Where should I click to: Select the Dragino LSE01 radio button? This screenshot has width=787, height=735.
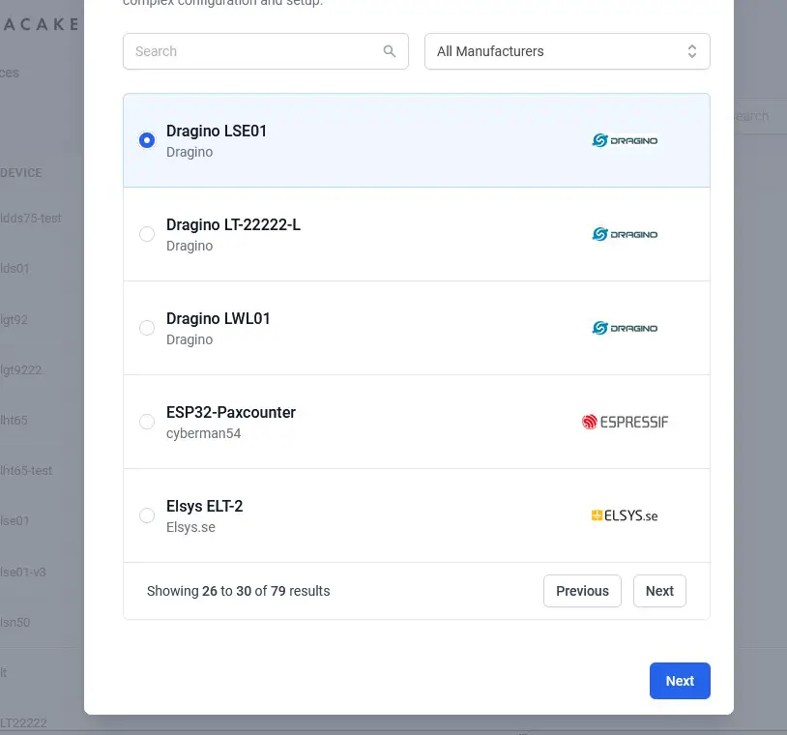(x=147, y=140)
